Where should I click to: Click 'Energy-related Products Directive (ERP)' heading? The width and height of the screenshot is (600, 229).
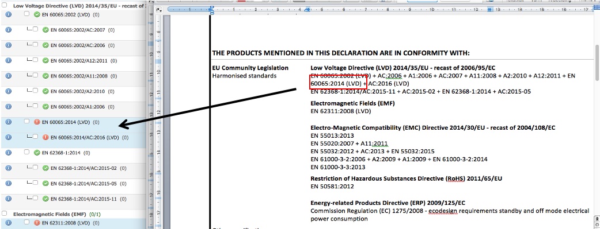(388, 203)
